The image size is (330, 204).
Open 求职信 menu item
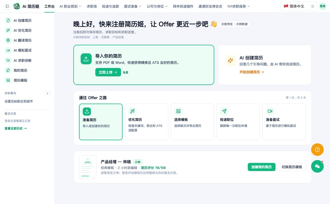pos(92,6)
